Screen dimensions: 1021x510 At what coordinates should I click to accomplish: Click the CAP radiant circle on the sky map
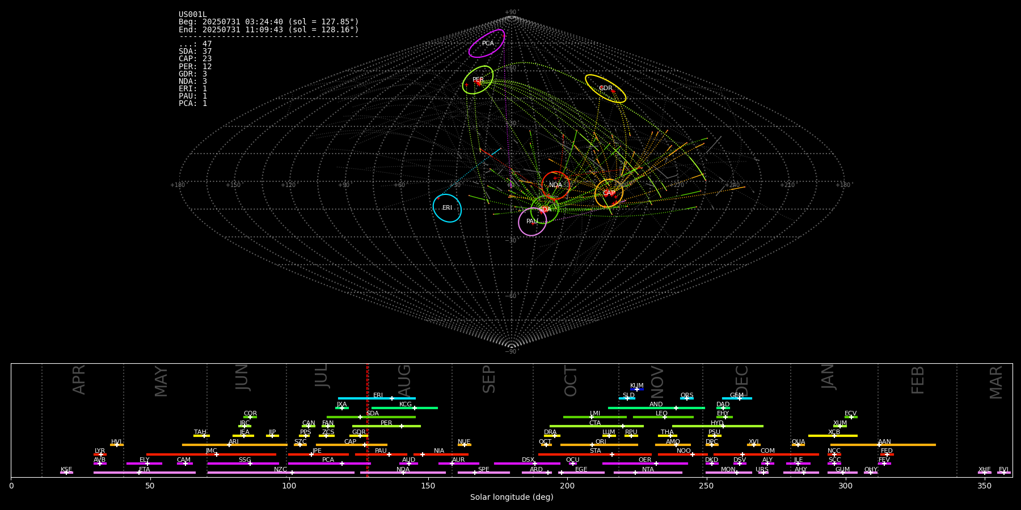pos(609,193)
